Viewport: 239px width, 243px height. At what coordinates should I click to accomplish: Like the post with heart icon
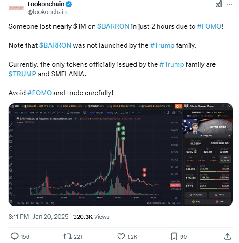121,236
